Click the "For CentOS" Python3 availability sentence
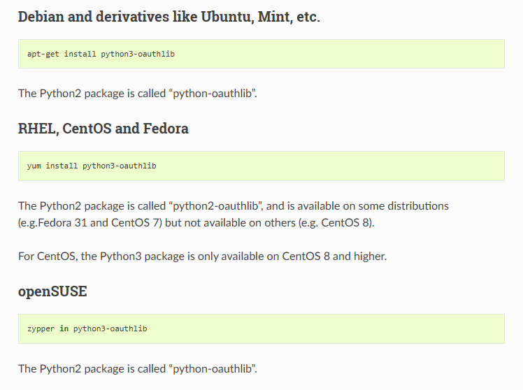The image size is (523, 390). point(202,256)
